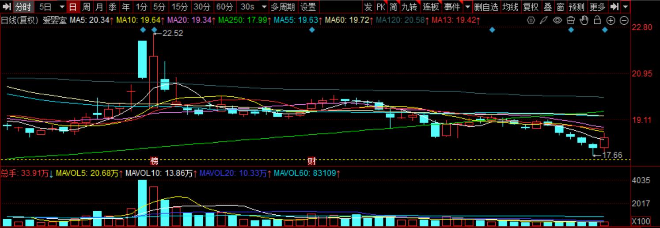Click the 删自选 button
The width and height of the screenshot is (660, 228).
tap(486, 7)
